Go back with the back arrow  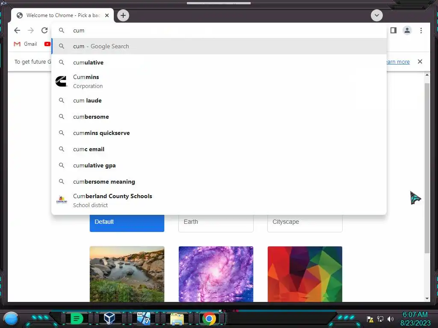tap(17, 30)
